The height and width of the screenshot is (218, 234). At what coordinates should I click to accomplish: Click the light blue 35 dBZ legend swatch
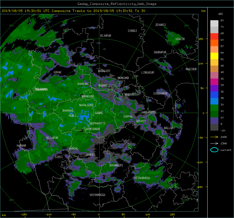tap(214, 101)
